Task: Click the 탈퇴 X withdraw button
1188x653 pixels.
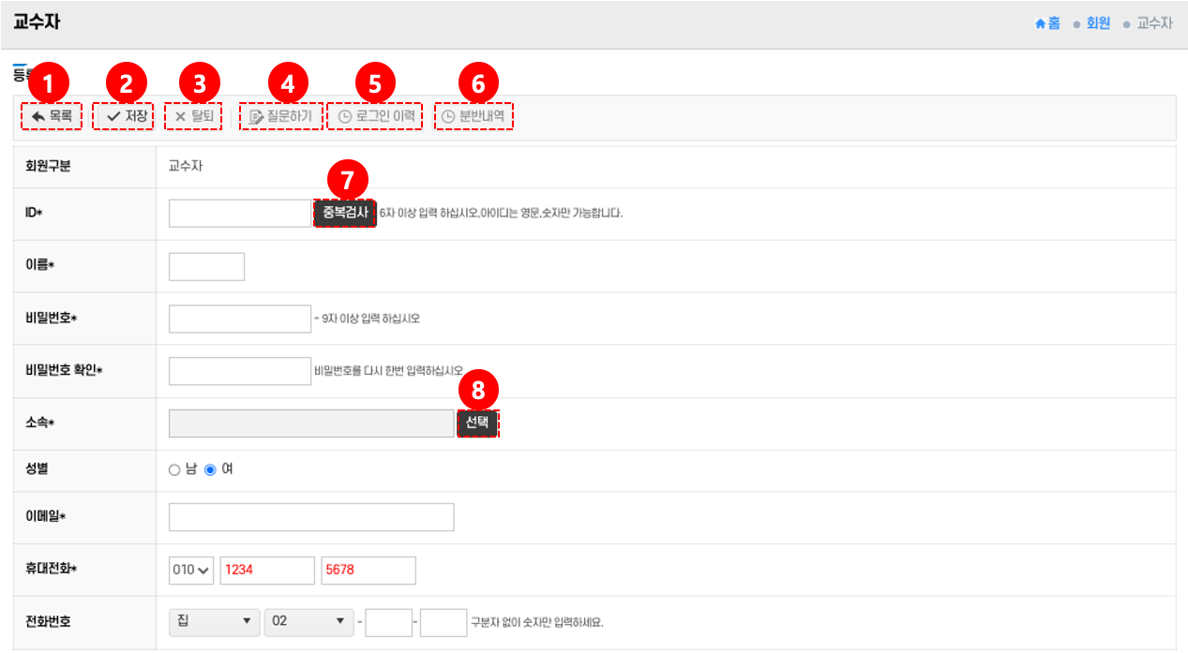Action: point(194,117)
